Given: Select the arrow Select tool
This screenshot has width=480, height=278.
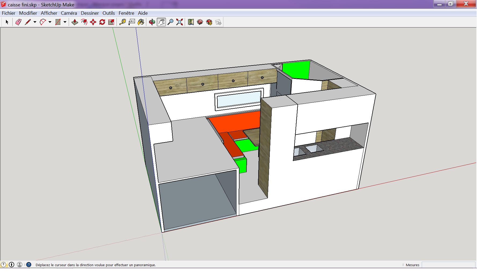Looking at the screenshot, I should click(x=7, y=22).
